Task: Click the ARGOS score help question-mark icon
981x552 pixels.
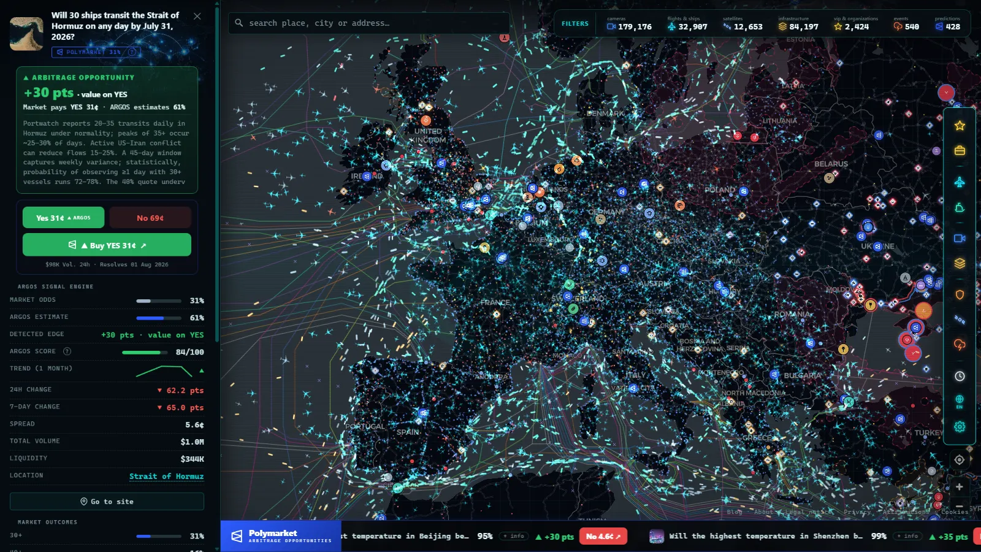Action: click(x=67, y=351)
